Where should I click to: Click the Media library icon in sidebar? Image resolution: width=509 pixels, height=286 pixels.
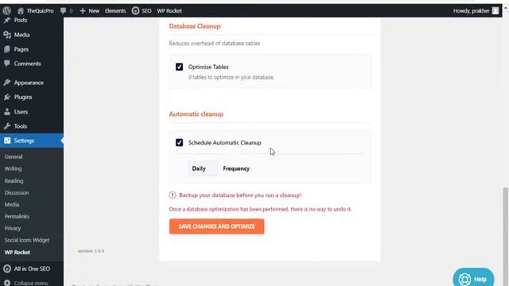(7, 35)
